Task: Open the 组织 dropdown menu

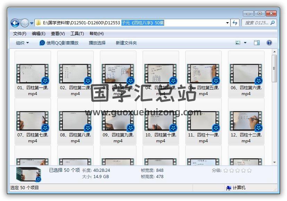Action: click(23, 43)
